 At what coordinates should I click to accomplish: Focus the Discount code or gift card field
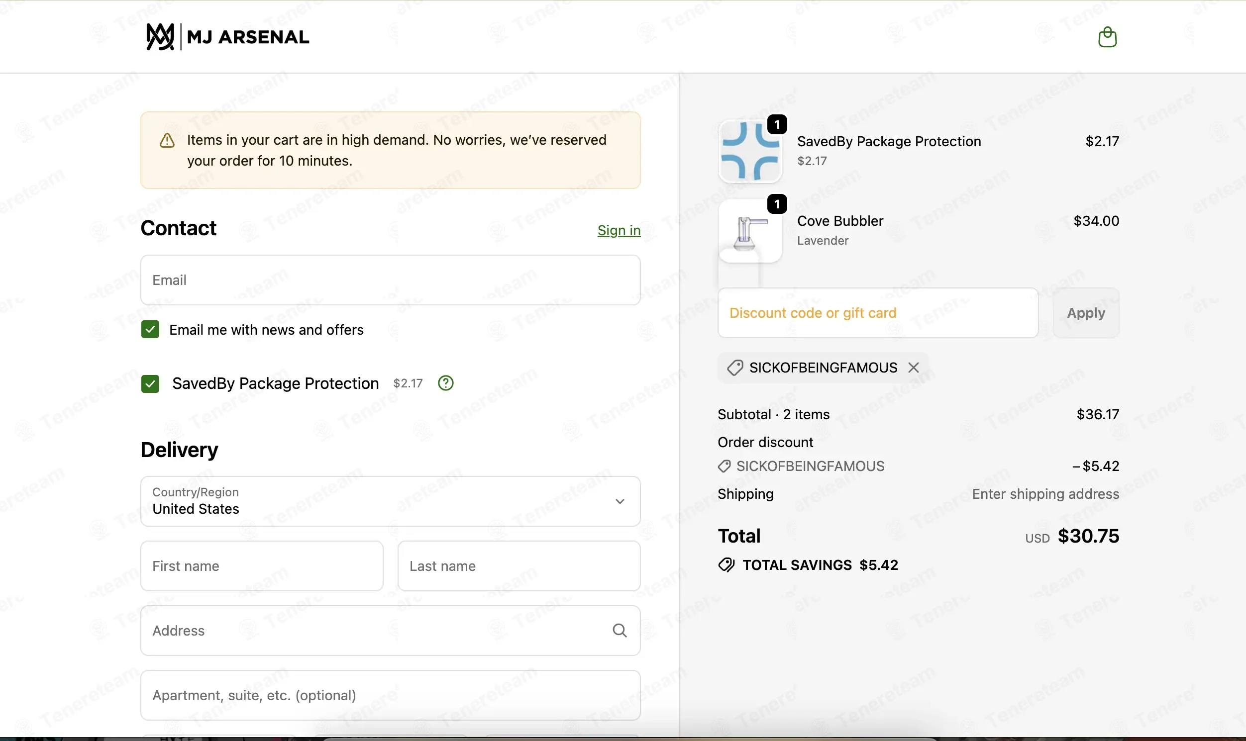(x=878, y=313)
